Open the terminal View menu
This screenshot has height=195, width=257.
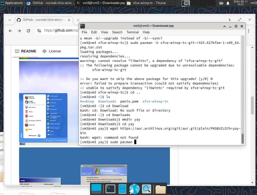click(x=104, y=32)
